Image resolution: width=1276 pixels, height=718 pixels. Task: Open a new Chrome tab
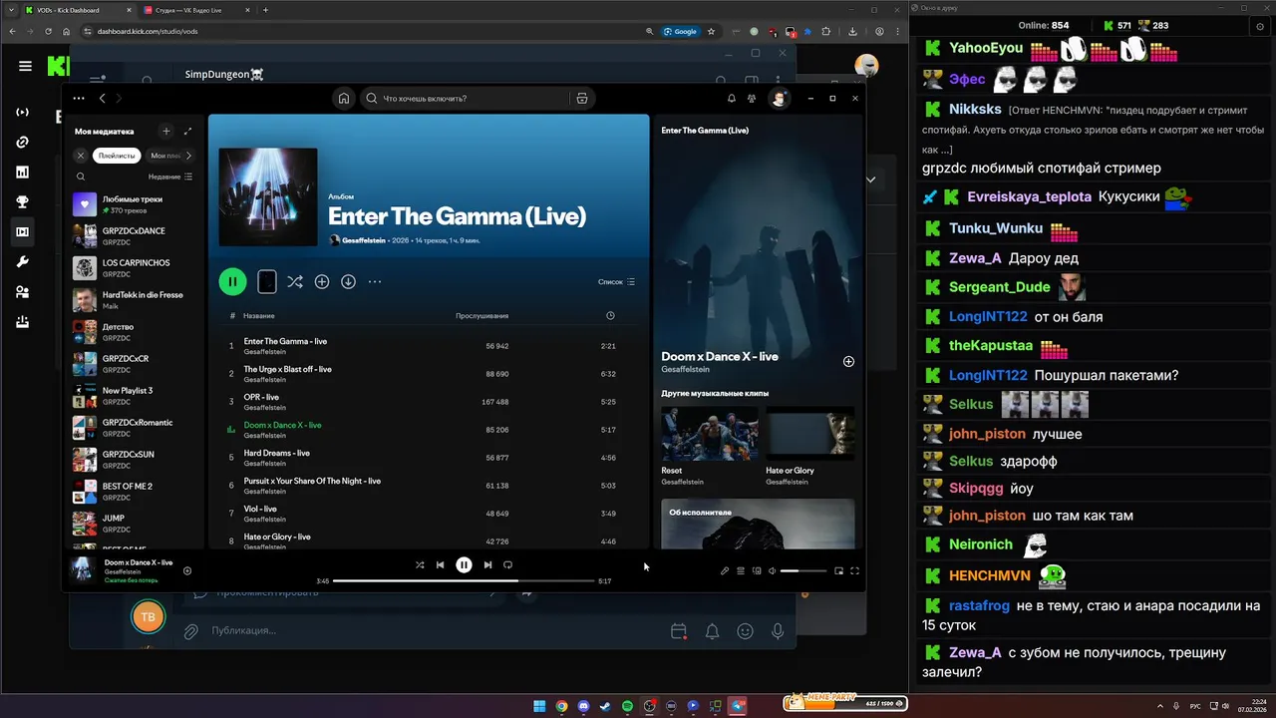pyautogui.click(x=265, y=10)
